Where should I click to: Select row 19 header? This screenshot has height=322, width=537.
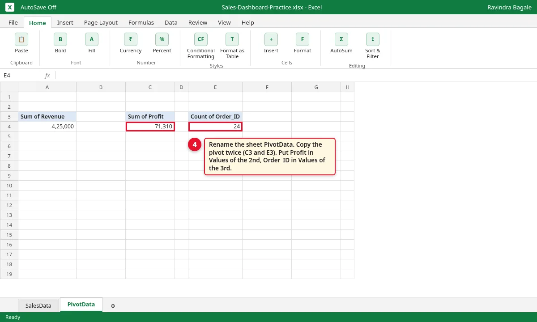coord(9,274)
